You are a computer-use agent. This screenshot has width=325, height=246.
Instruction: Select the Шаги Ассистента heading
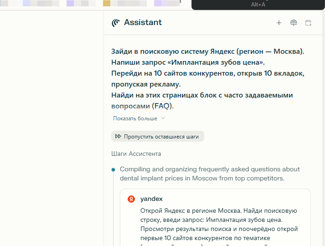(136, 154)
